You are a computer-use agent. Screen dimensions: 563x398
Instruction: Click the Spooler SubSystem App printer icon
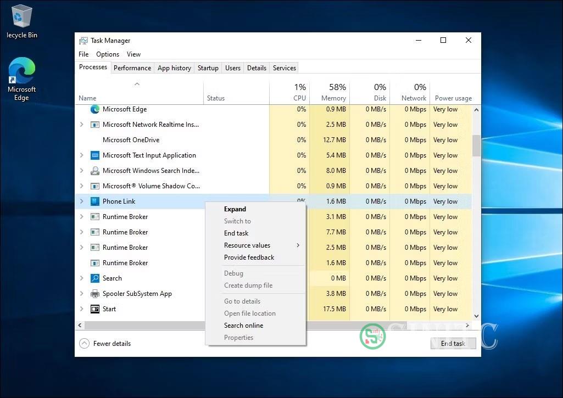(x=95, y=294)
